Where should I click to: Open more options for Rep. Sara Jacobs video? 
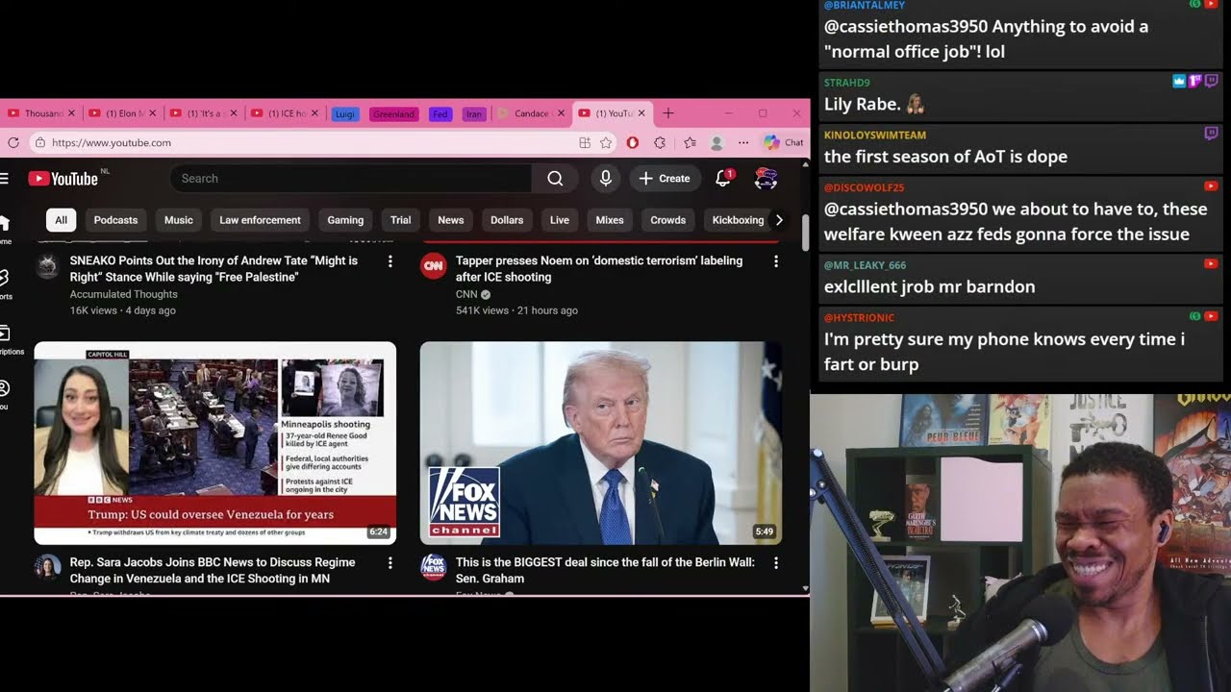389,563
